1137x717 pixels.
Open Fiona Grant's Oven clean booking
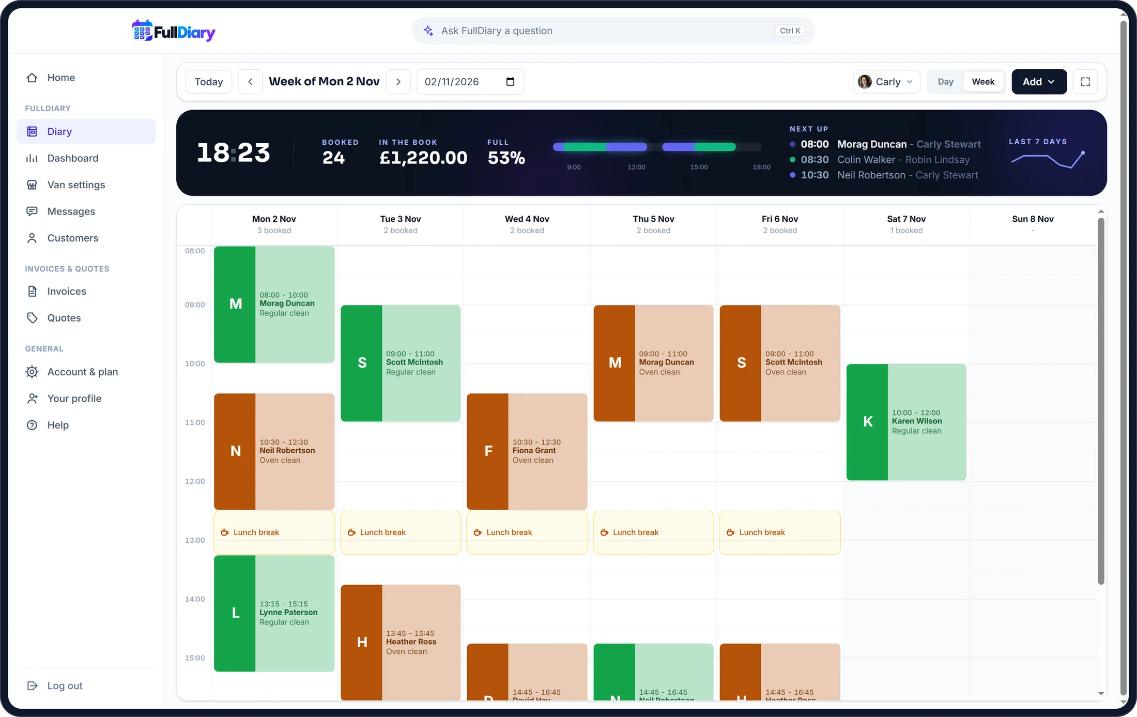527,451
